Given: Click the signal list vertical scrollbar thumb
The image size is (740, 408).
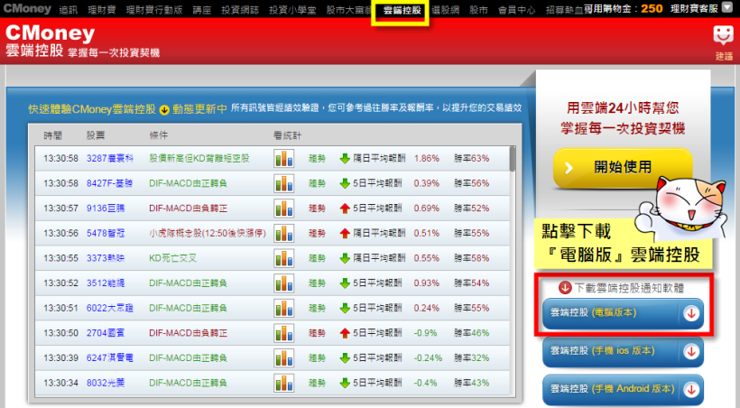Looking at the screenshot, I should click(512, 160).
